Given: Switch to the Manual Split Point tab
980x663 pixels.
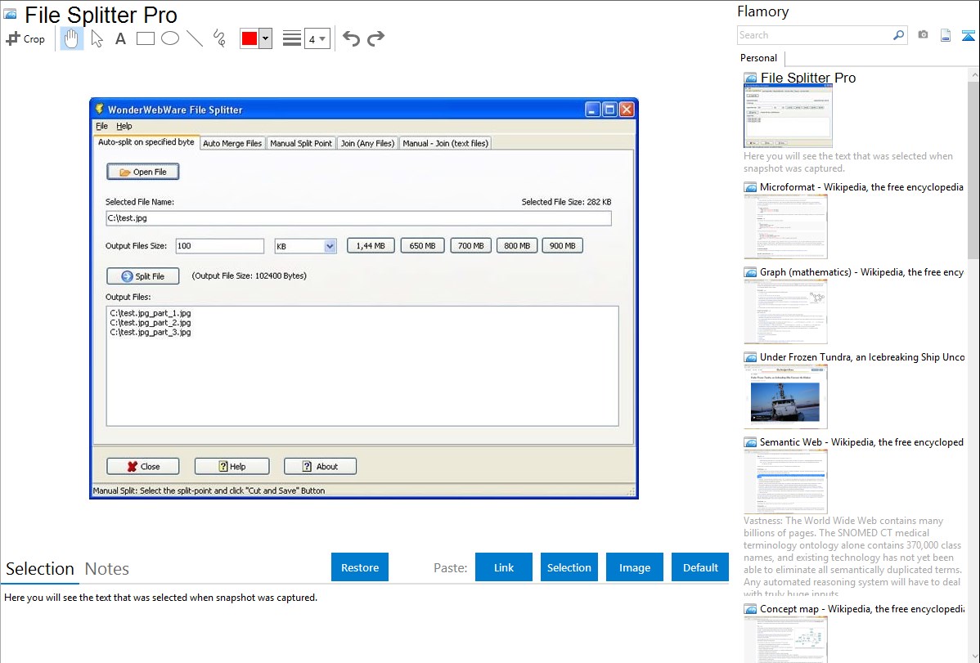Looking at the screenshot, I should point(301,143).
